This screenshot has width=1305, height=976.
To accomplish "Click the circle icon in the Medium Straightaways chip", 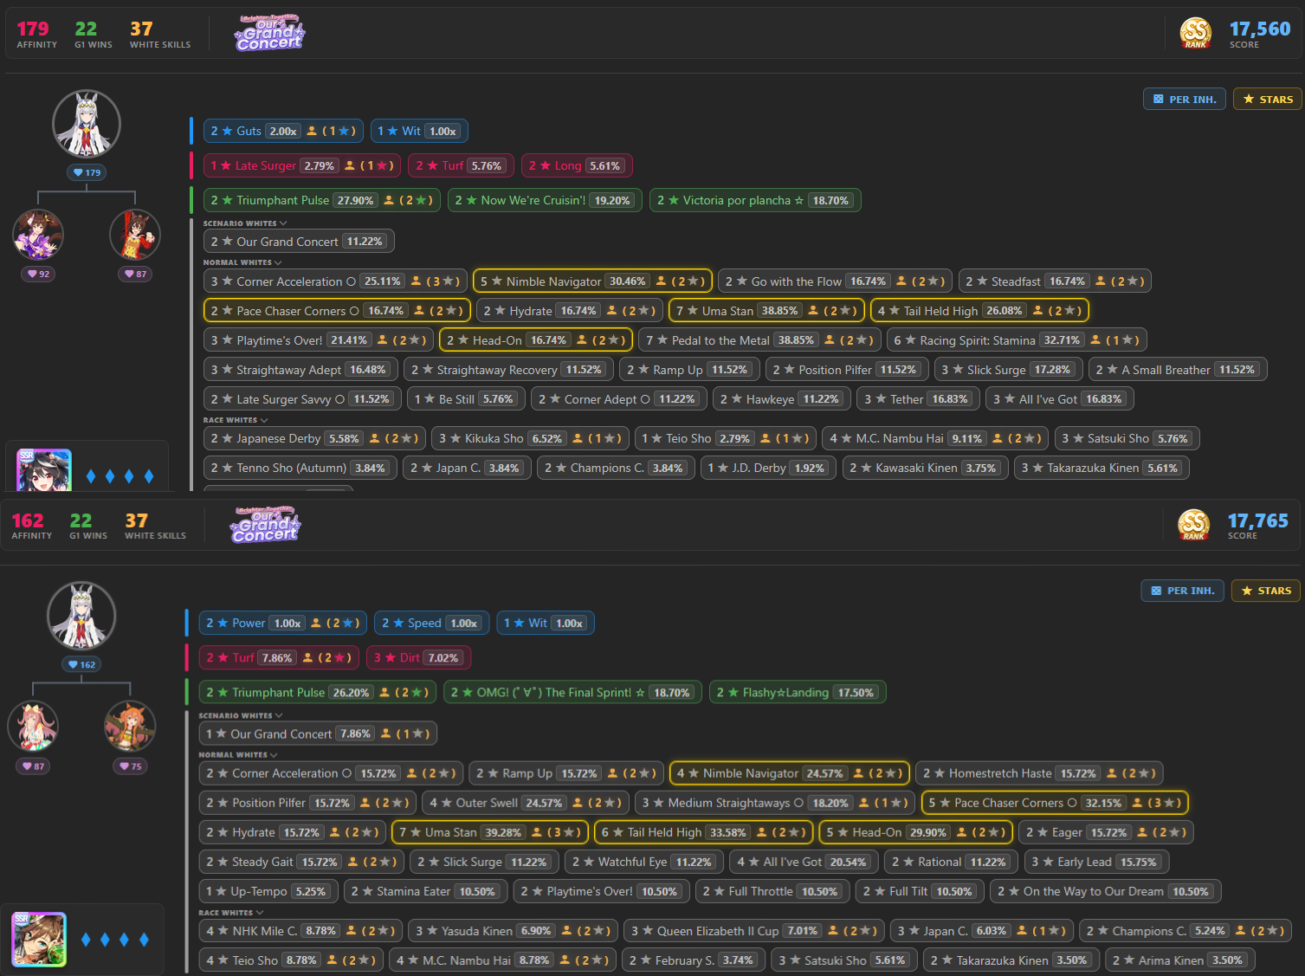I will coord(798,803).
